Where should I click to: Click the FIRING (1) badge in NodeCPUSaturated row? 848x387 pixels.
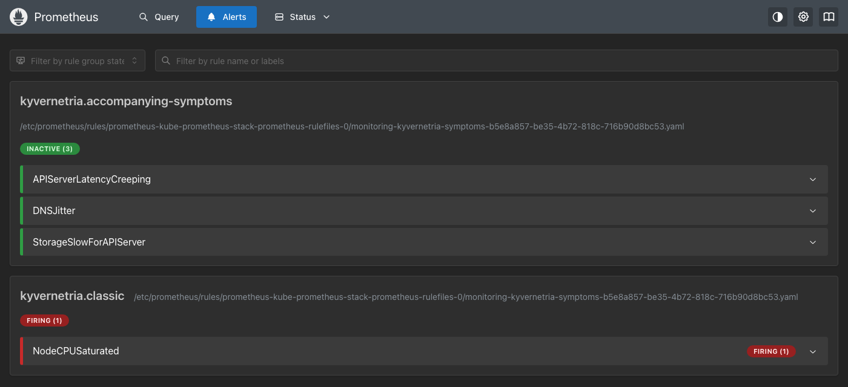[771, 351]
